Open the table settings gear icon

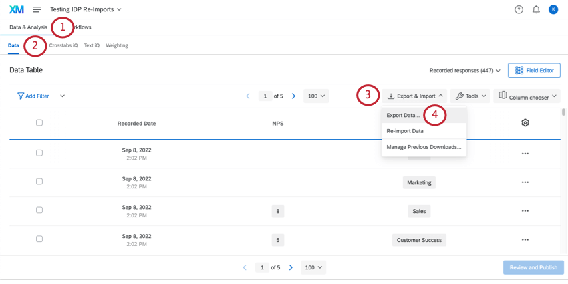[525, 123]
